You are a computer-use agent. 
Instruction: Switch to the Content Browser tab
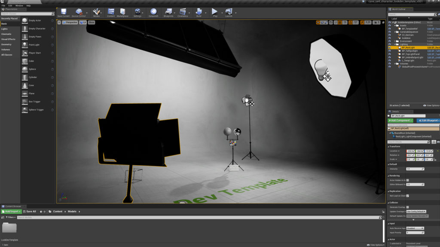point(13,205)
